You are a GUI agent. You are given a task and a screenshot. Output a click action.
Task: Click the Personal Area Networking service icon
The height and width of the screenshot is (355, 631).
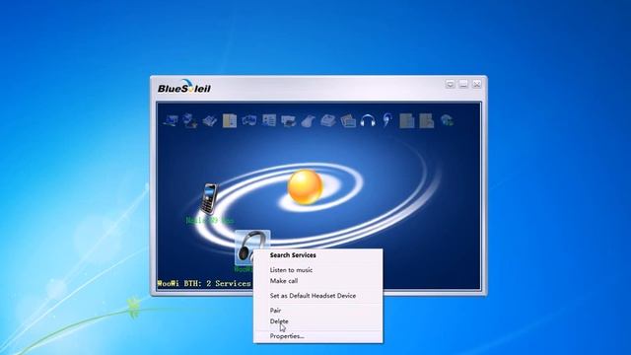(x=171, y=120)
